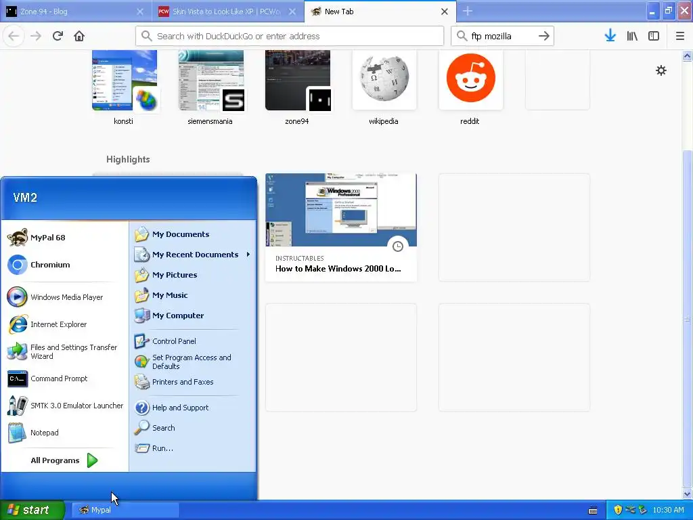Open My Pictures folder
Image resolution: width=693 pixels, height=520 pixels.
[x=193, y=275]
